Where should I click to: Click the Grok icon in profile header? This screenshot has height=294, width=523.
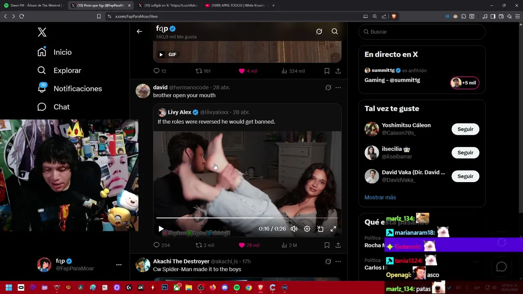319,31
